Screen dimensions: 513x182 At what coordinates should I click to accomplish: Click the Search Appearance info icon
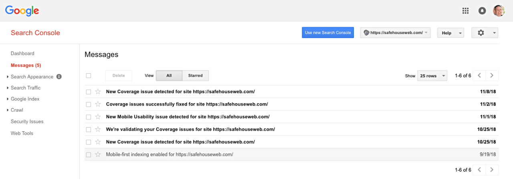(x=59, y=76)
